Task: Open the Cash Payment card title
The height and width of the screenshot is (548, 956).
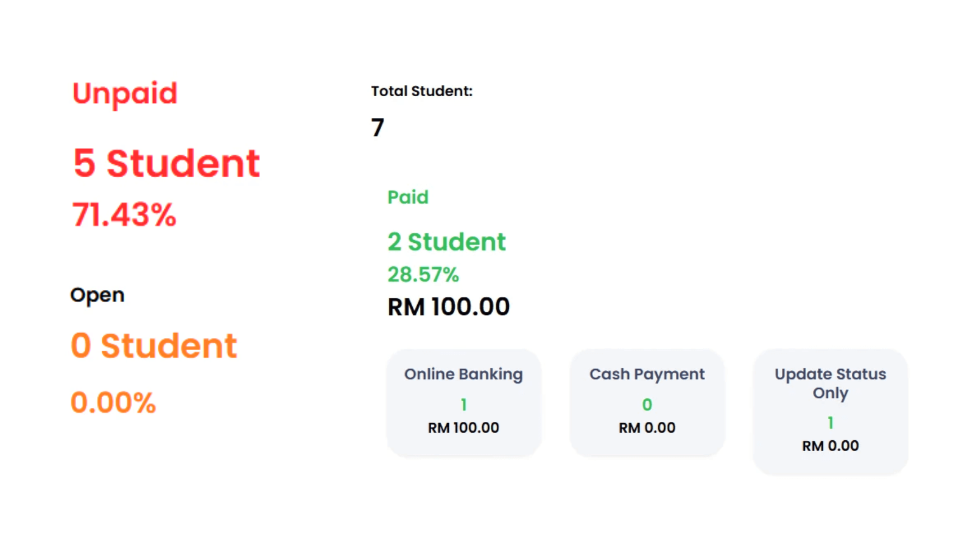Action: (x=647, y=374)
